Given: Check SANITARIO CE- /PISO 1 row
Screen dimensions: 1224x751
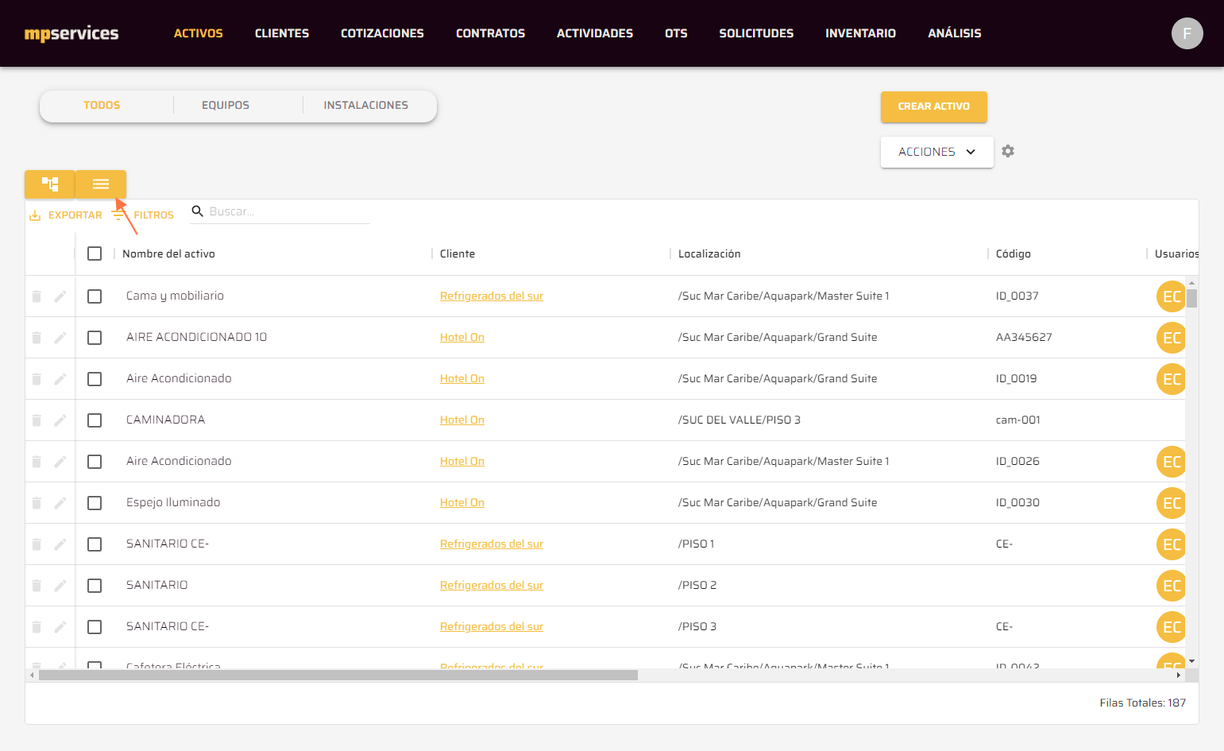Looking at the screenshot, I should coord(95,544).
